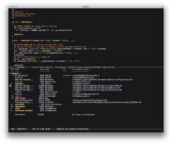This screenshot has height=144, width=172.
Task: Click the total size 212153
Action: click(41, 115)
